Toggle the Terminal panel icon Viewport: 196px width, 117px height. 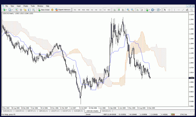(29, 10)
